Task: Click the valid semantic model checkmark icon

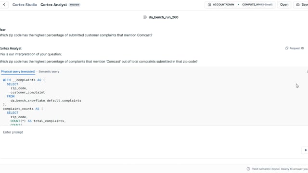Action: point(248,169)
